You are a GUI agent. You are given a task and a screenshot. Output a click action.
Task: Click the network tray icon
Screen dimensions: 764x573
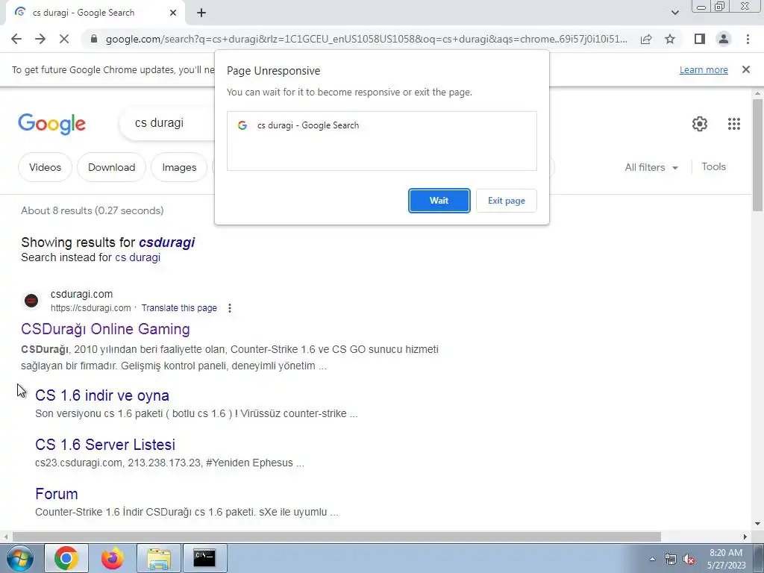click(671, 560)
